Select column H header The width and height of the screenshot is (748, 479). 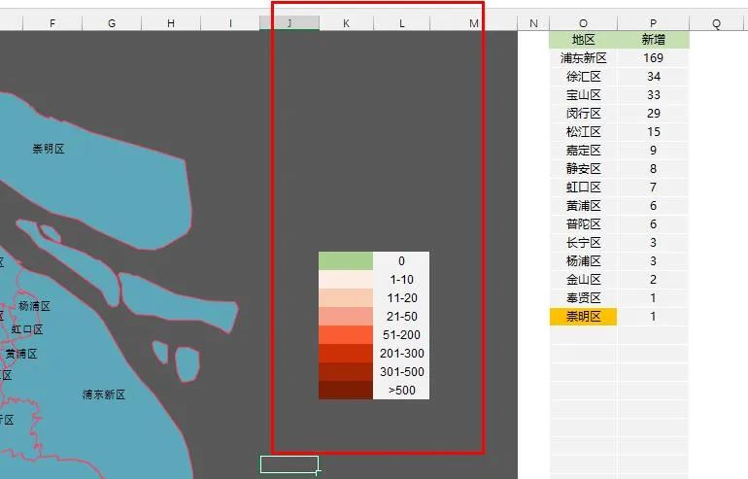pyautogui.click(x=171, y=23)
